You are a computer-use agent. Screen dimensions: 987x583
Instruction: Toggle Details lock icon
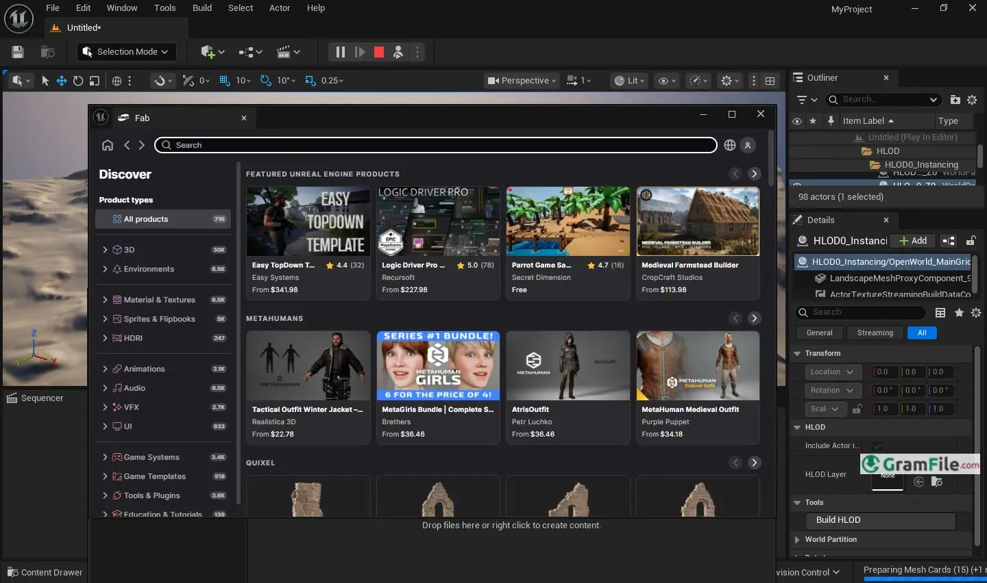click(971, 241)
